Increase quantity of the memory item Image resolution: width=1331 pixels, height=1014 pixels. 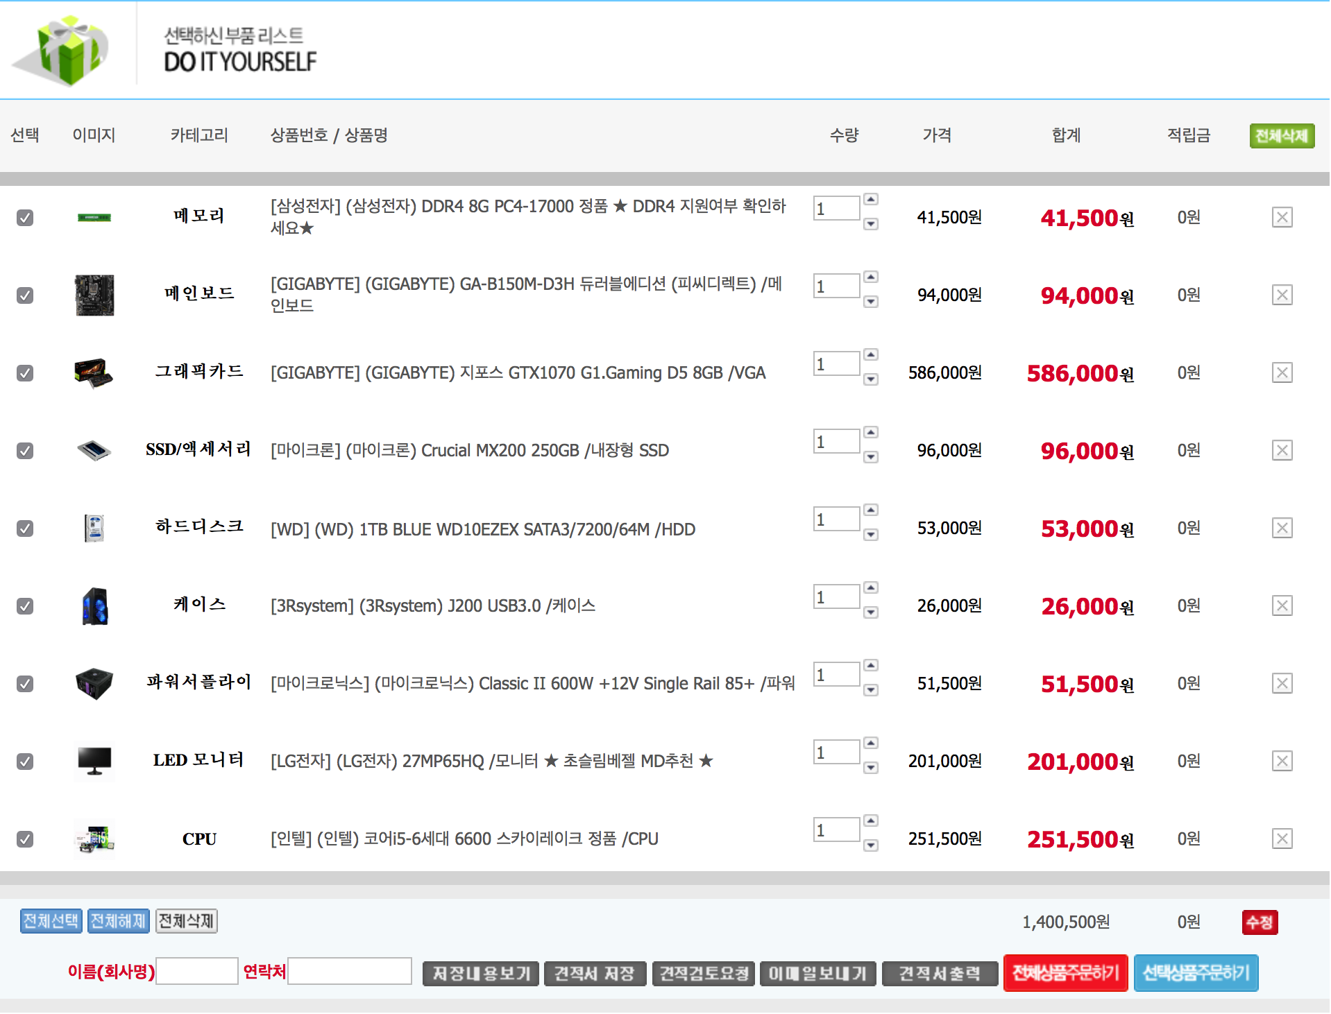[x=871, y=200]
